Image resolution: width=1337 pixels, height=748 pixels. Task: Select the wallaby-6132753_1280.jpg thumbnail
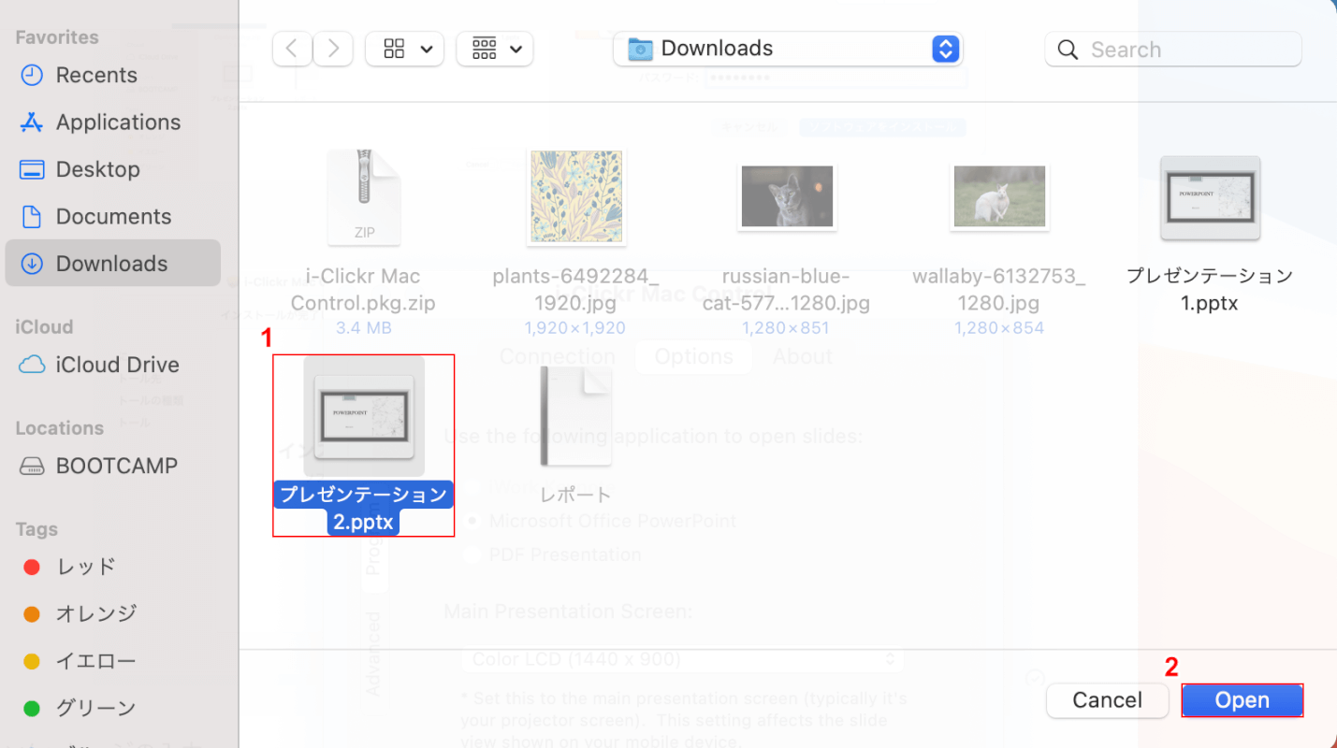tap(999, 197)
